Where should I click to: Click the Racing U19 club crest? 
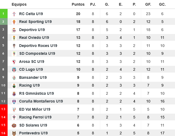coord(14,86)
